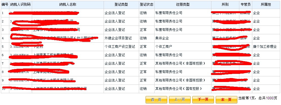
Task: Select 企业法人登记 cell in row 3
Action: click(x=121, y=30)
